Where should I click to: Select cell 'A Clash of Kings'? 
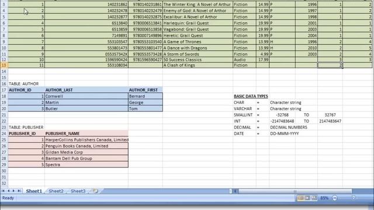[x=198, y=65]
